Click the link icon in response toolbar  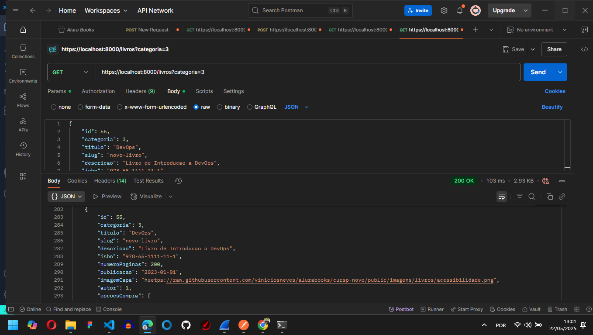pos(562,197)
